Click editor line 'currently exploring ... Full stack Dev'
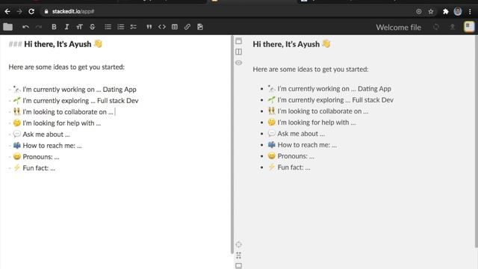Screen dimensions: 478x269 coord(81,101)
